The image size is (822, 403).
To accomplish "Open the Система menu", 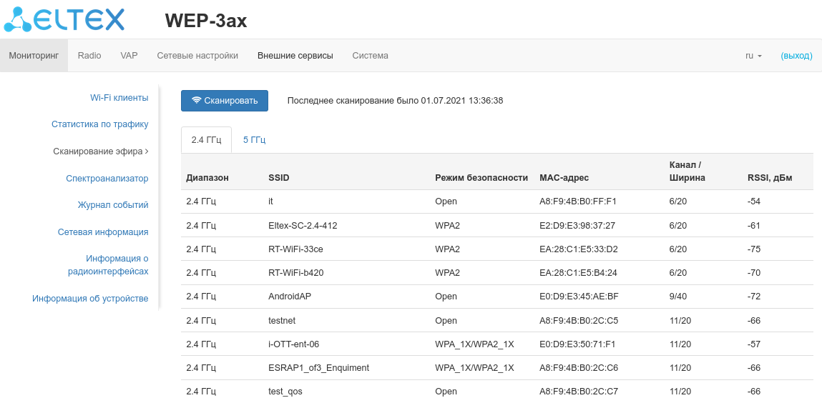I will point(370,56).
